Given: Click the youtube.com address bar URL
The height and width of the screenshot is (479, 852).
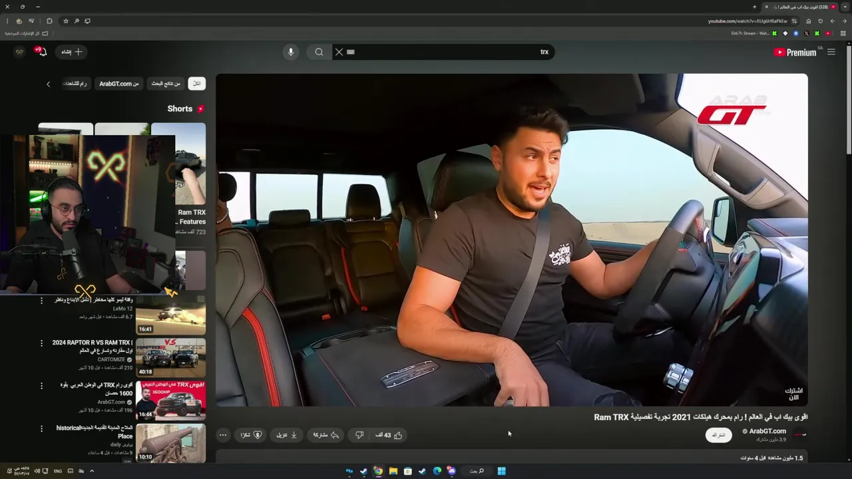Looking at the screenshot, I should click(x=747, y=21).
